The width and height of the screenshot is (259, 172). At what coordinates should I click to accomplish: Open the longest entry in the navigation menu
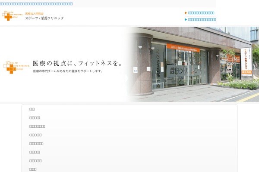coord(37,126)
